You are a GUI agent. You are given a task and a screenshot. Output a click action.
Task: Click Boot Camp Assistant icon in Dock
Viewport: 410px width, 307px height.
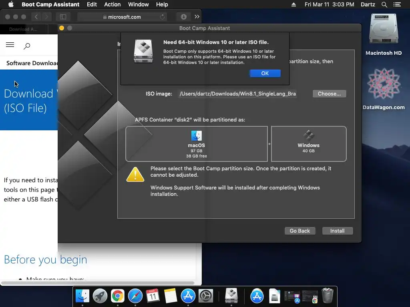tap(231, 295)
